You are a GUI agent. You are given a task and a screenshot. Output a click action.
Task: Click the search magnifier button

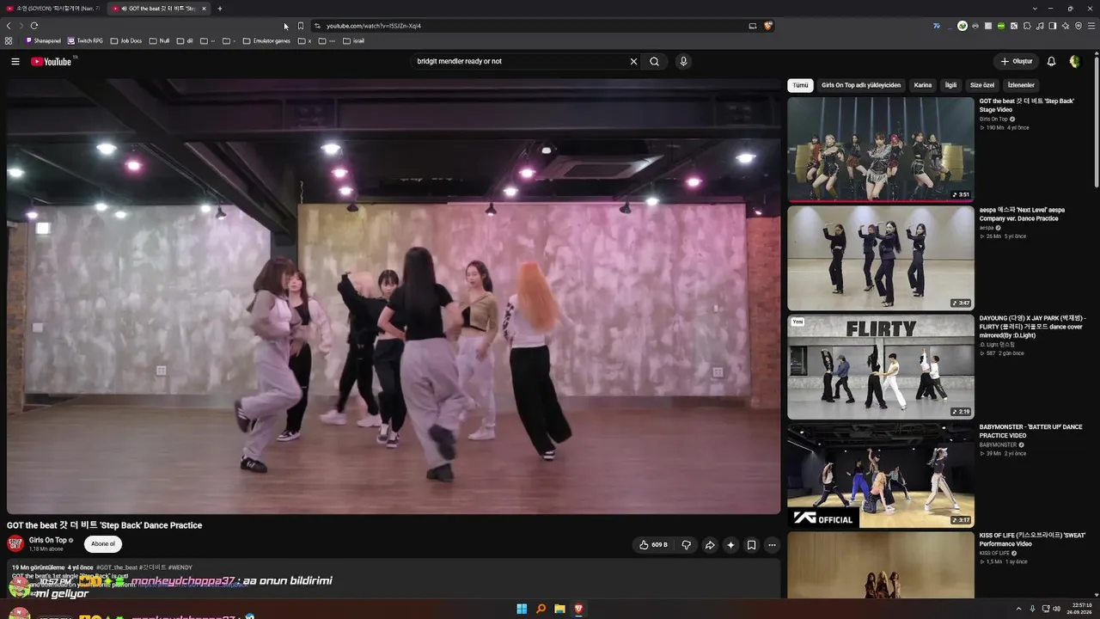coord(654,61)
